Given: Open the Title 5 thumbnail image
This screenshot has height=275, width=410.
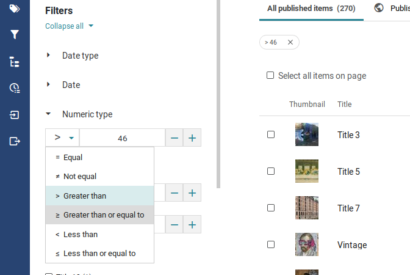Looking at the screenshot, I should pos(307,171).
